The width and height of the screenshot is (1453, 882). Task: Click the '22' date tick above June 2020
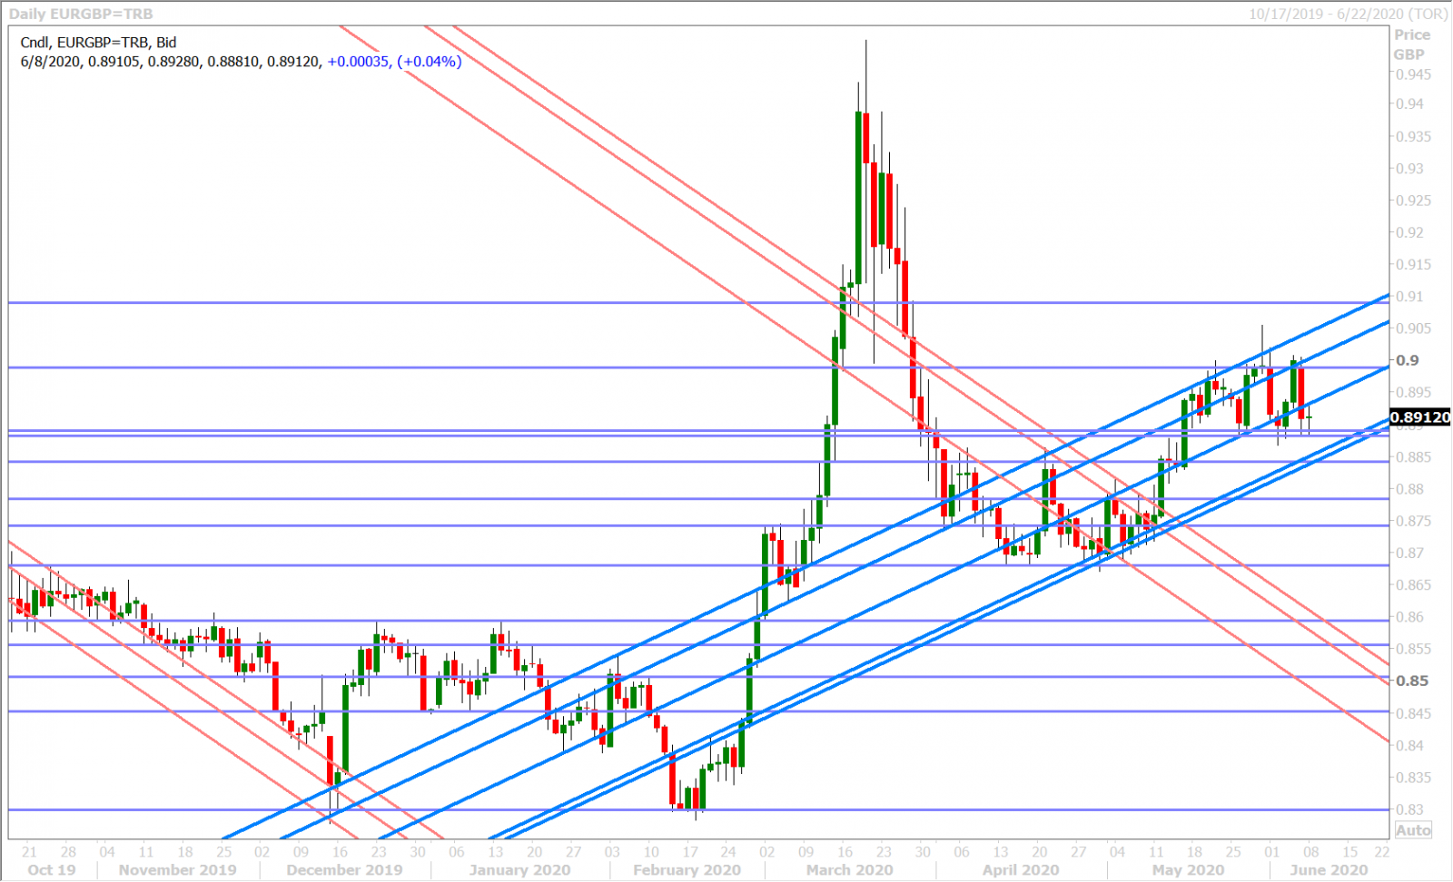coord(1381,852)
